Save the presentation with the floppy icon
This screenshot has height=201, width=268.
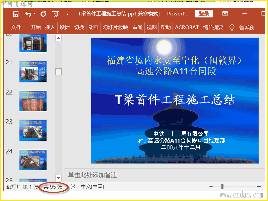16,14
